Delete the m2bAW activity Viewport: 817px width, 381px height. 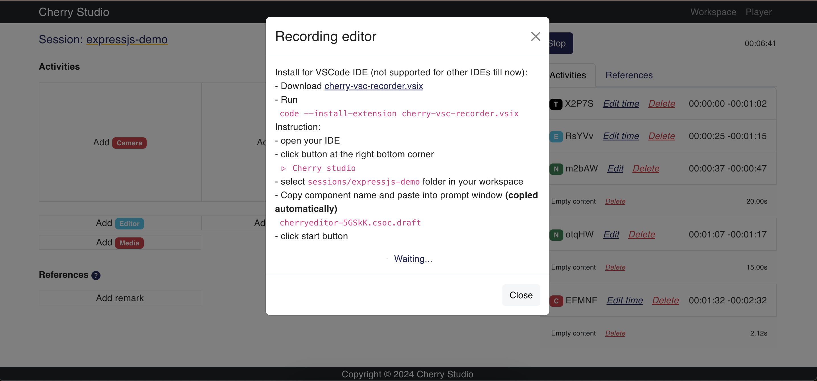[646, 169]
